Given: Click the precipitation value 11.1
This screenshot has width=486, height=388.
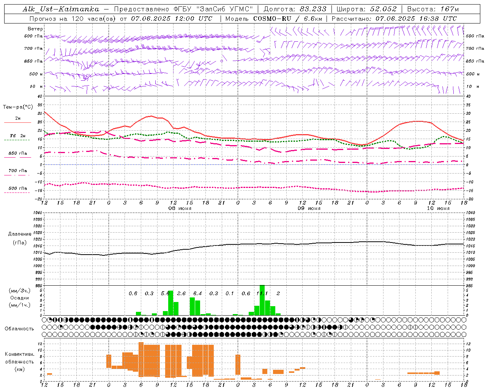Looking at the screenshot, I should tap(262, 294).
